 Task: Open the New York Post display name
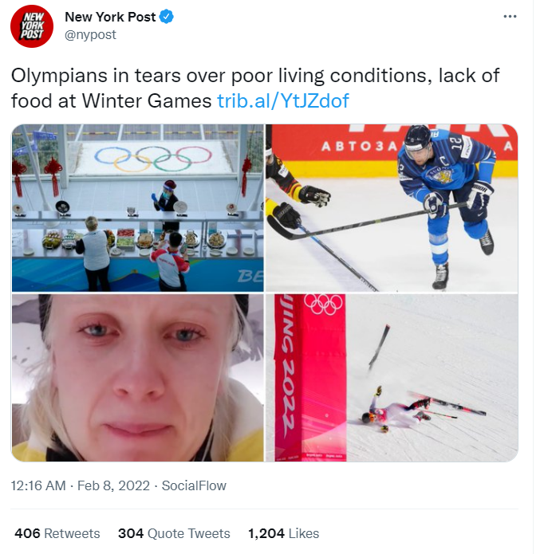pos(109,17)
